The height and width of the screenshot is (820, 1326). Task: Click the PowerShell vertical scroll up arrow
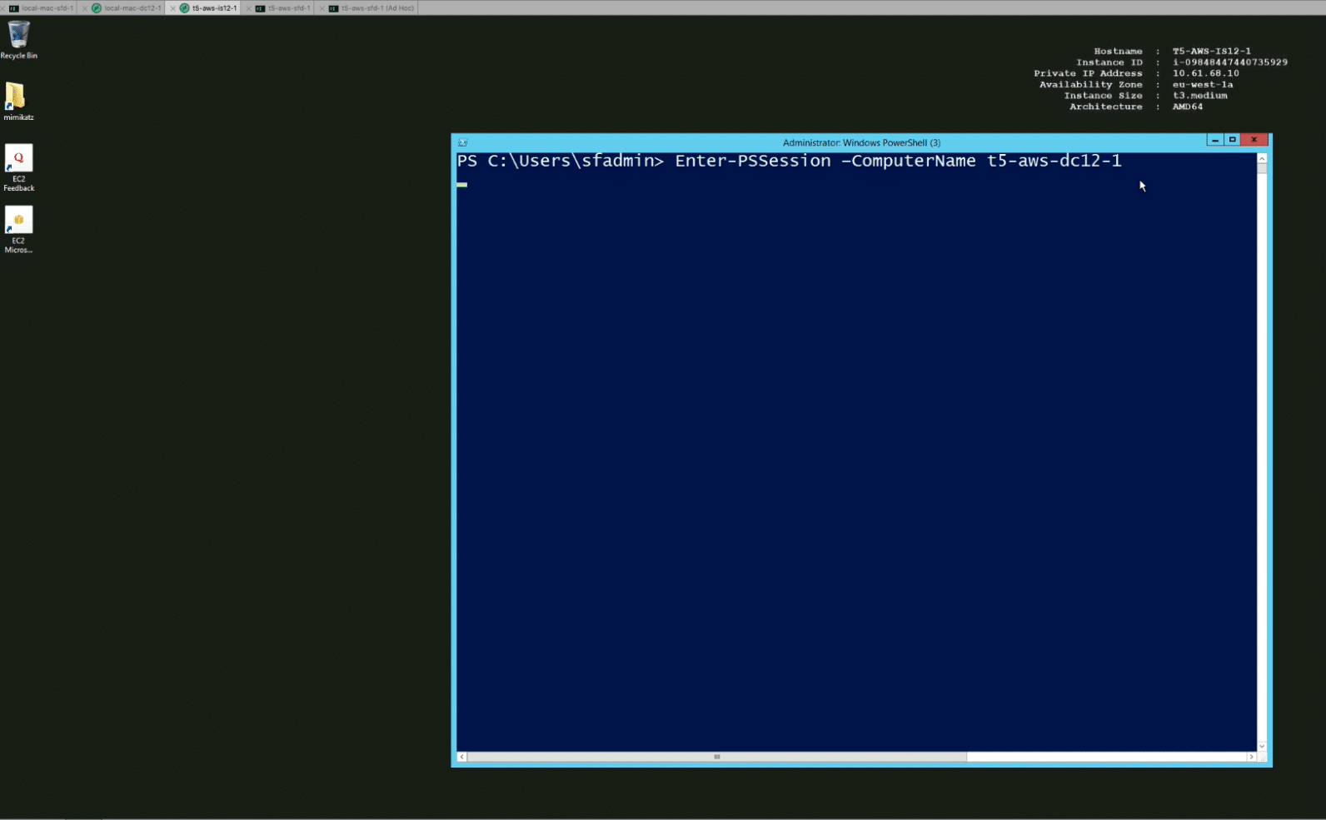(x=1262, y=158)
